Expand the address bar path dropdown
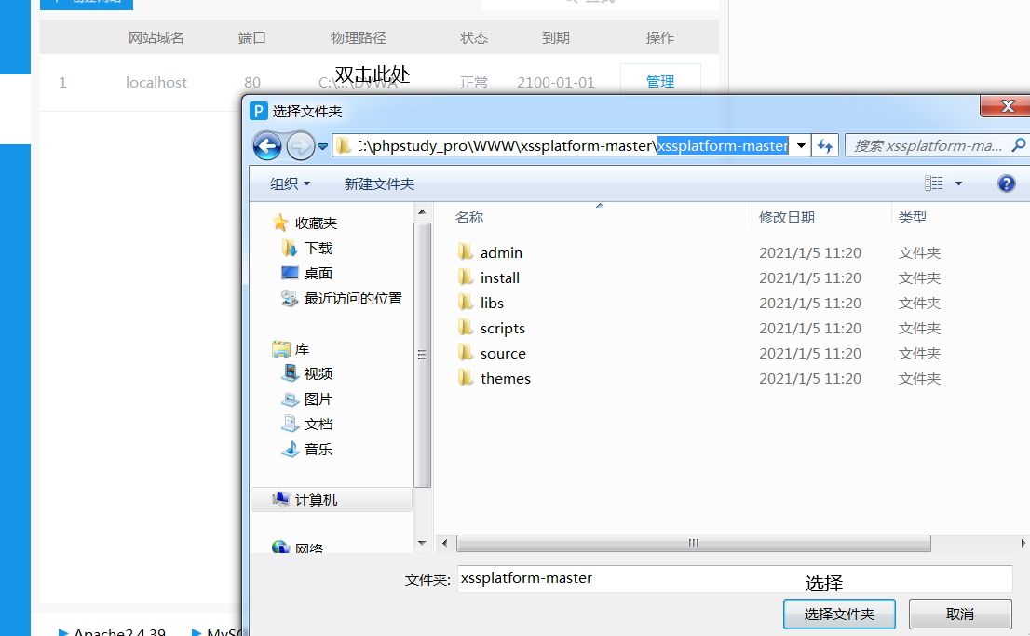 pyautogui.click(x=801, y=145)
